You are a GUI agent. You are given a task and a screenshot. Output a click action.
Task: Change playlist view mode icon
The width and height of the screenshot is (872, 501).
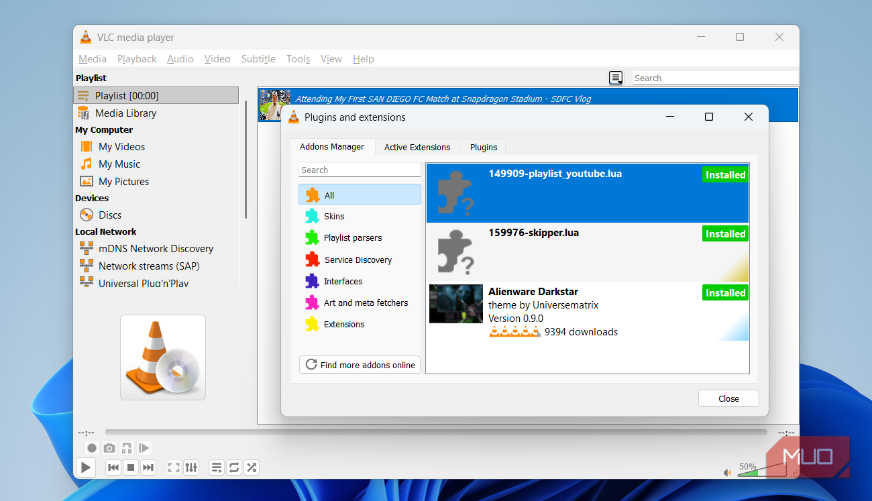pyautogui.click(x=616, y=78)
